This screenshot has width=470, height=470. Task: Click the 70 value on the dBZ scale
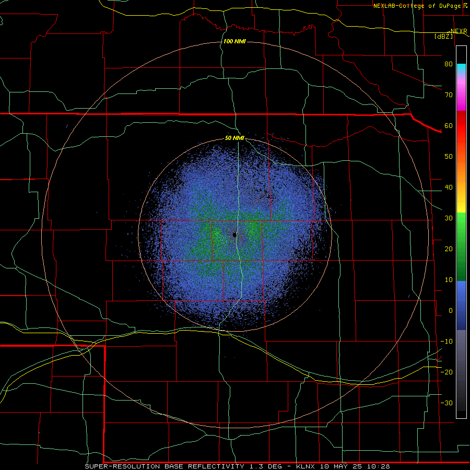click(x=449, y=95)
